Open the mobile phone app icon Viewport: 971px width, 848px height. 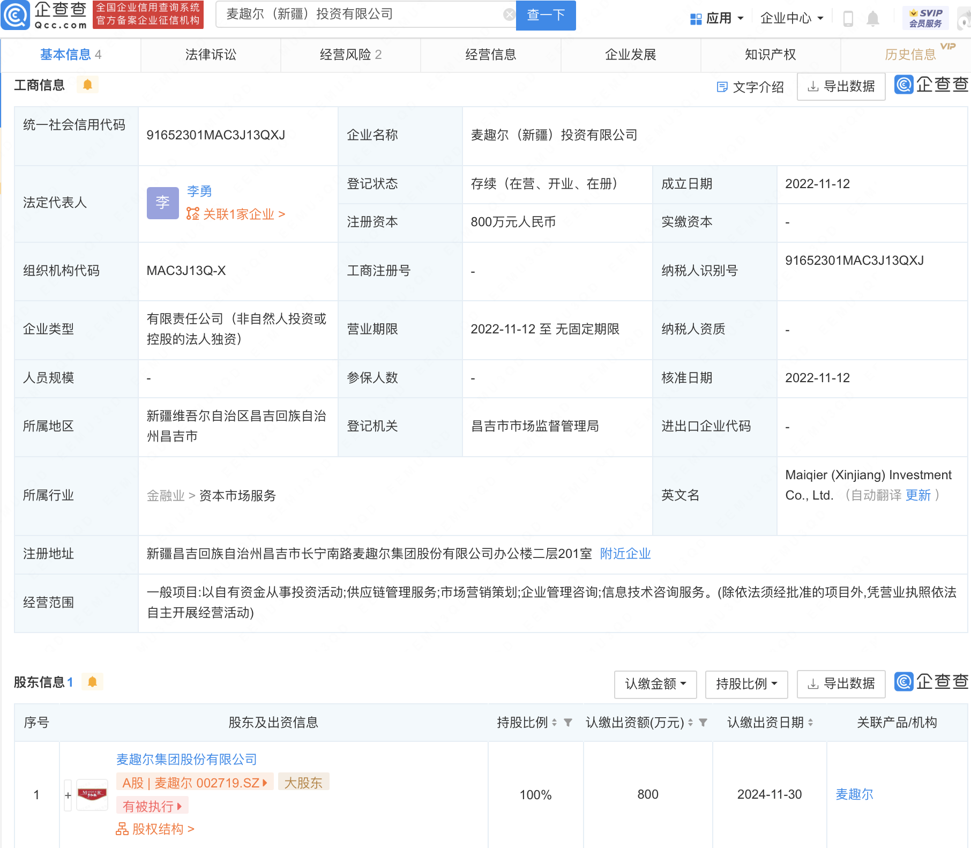[848, 19]
